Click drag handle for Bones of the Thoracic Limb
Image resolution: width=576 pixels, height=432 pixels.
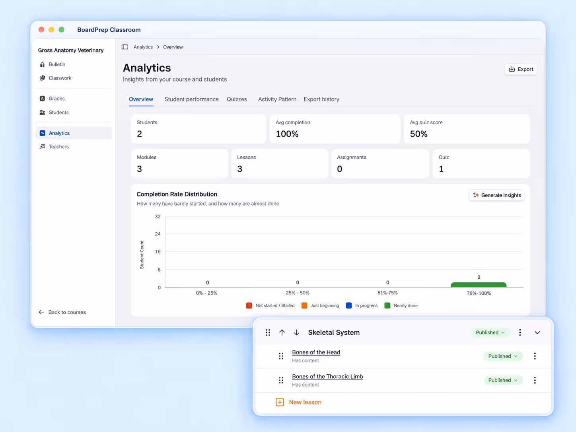click(x=281, y=380)
